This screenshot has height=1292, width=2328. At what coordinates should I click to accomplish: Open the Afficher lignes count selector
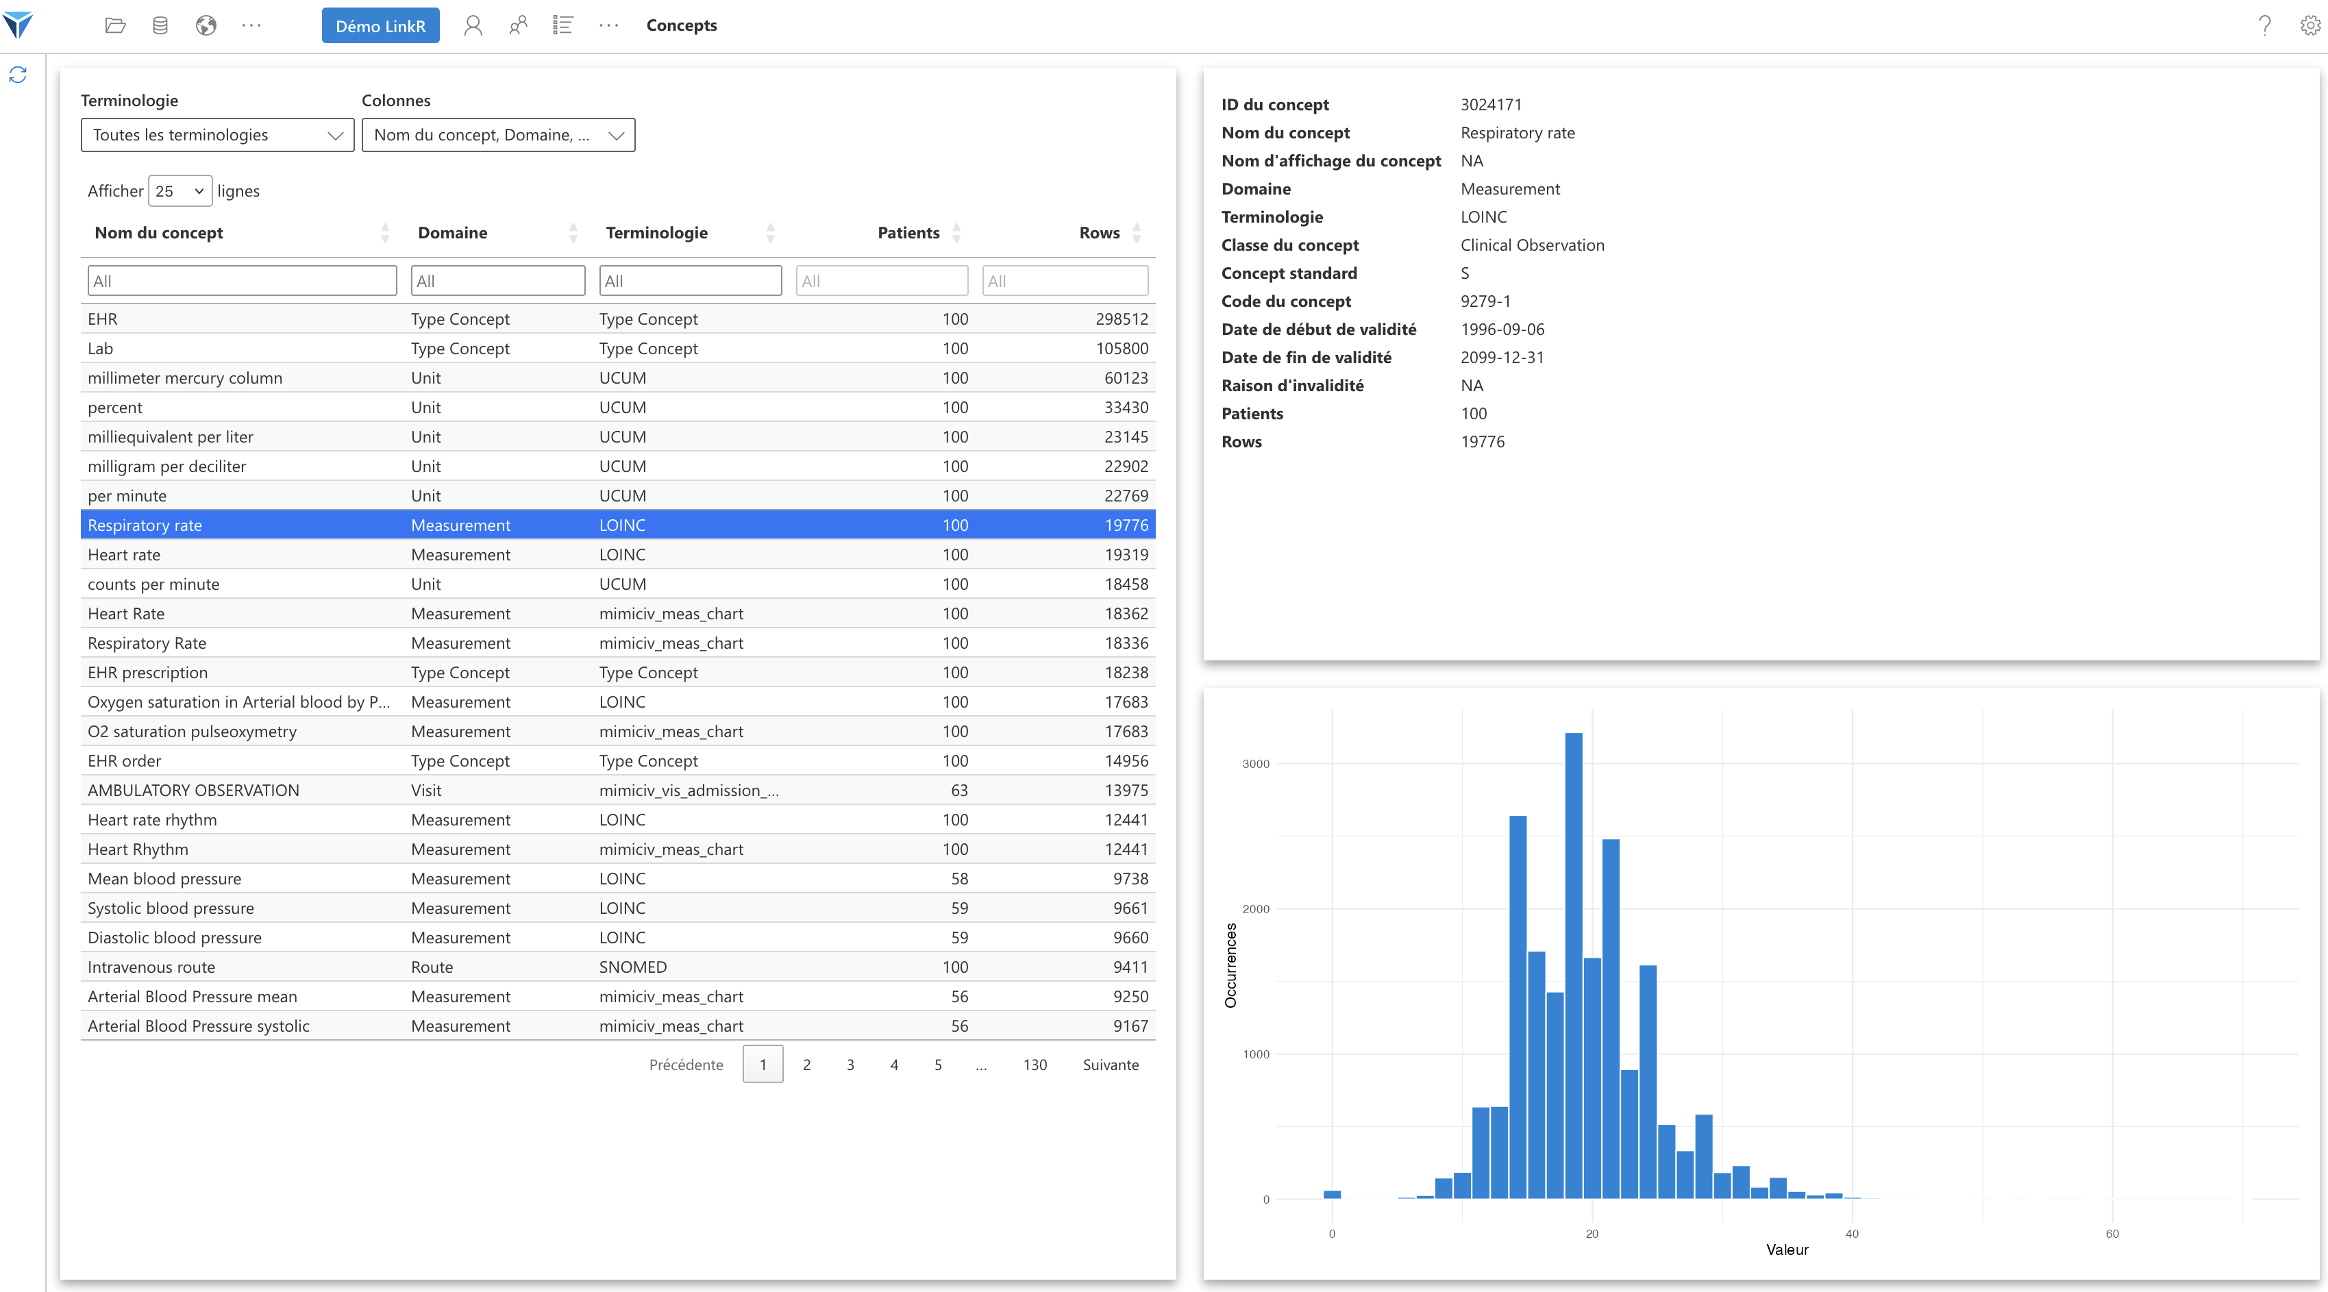coord(180,190)
